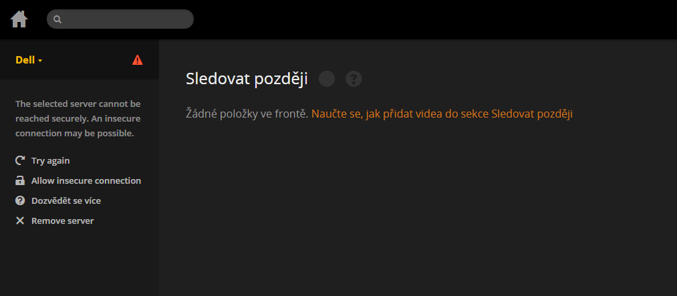Click the small arrow next to Dell

click(x=40, y=61)
